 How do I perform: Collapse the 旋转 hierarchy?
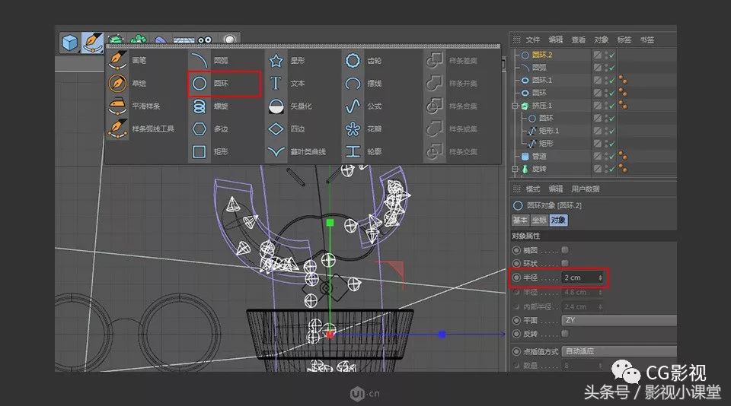tap(516, 169)
